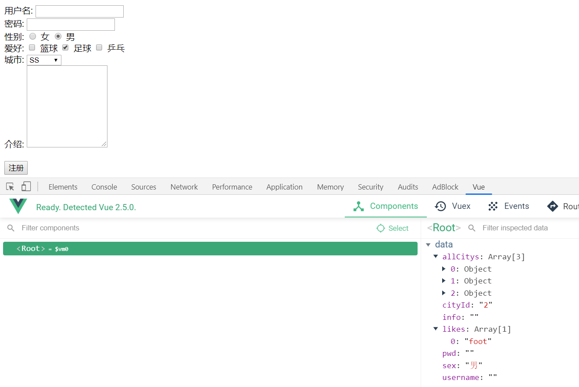Image resolution: width=579 pixels, height=387 pixels.
Task: Click the Root heading in inspector
Action: [444, 228]
